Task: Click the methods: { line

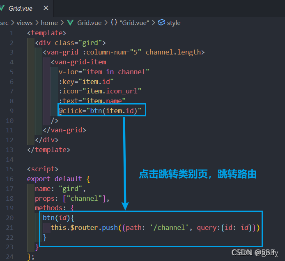Action: pos(55,207)
